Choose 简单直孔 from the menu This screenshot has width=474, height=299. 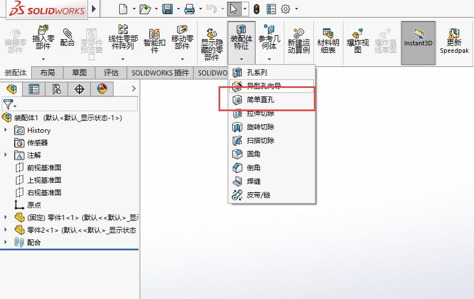tap(272, 100)
